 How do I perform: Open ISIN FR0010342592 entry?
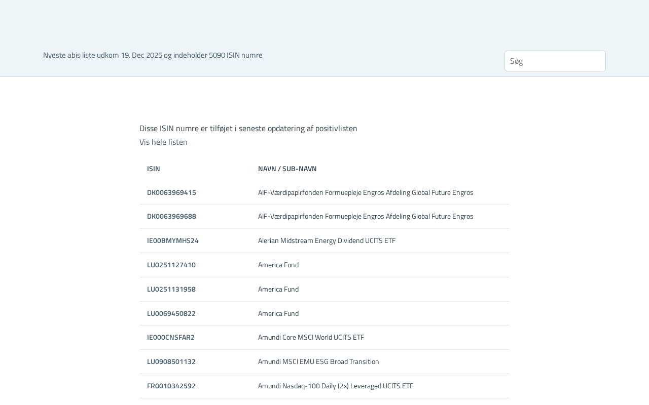pyautogui.click(x=171, y=386)
